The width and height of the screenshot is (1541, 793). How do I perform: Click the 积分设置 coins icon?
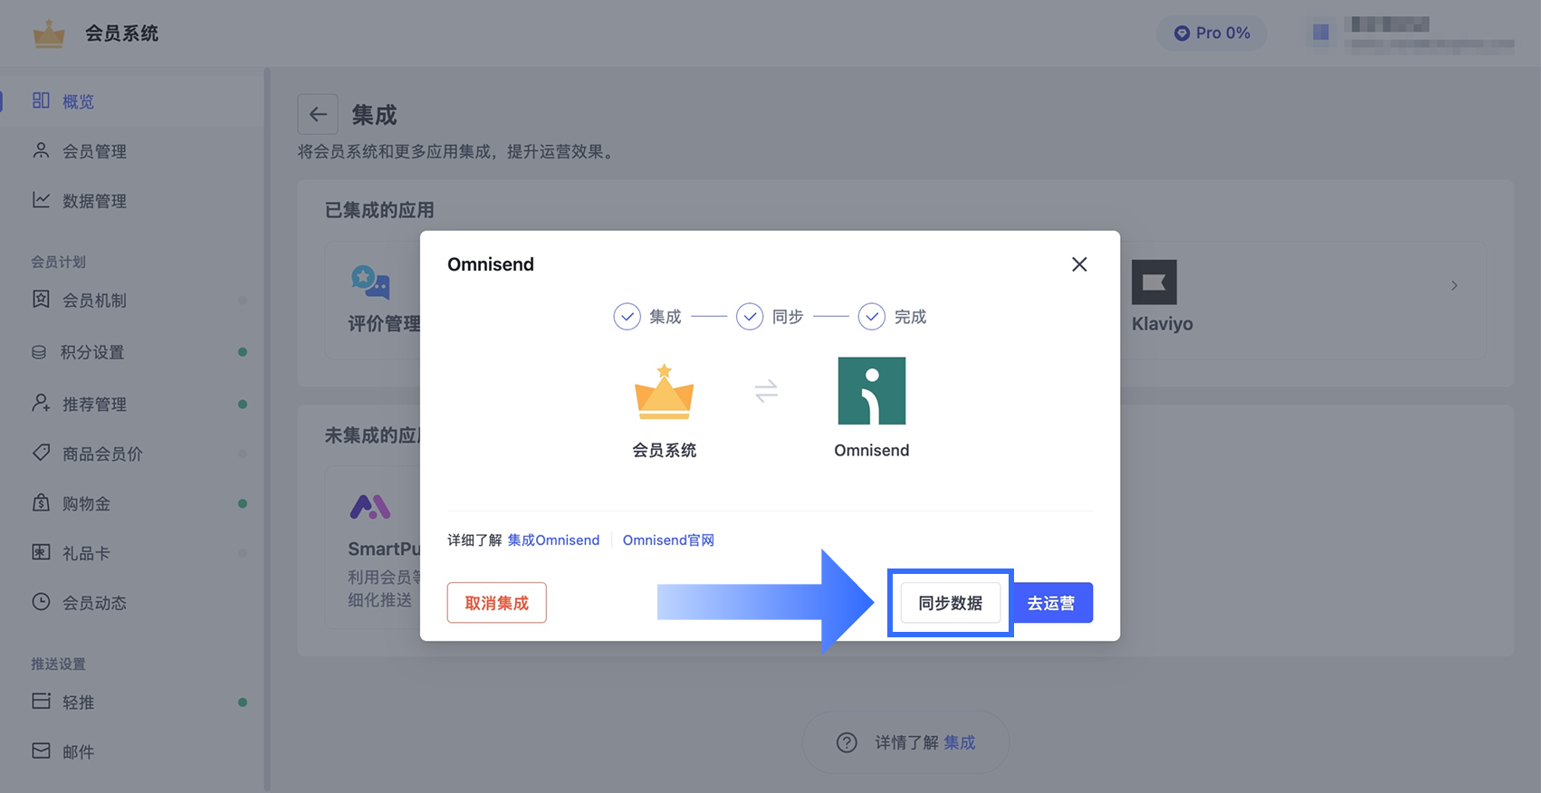39,352
